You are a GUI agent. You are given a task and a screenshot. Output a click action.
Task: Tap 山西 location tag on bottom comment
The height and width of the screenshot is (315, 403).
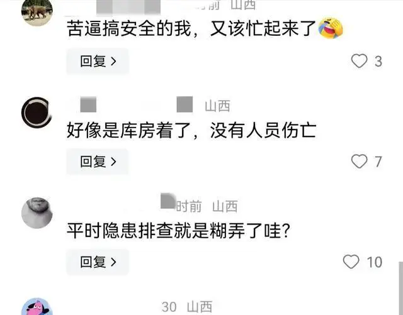(200, 307)
